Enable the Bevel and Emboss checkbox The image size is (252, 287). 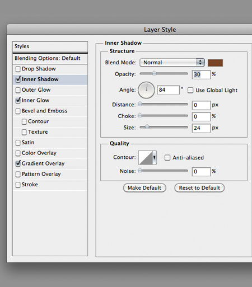[x=18, y=111]
